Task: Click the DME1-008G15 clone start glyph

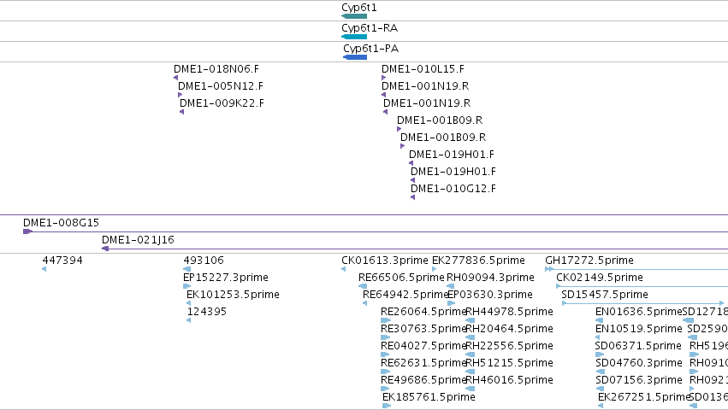Action: [28, 231]
